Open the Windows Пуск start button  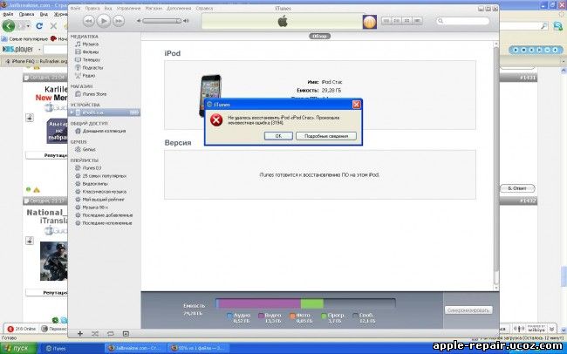(x=19, y=348)
